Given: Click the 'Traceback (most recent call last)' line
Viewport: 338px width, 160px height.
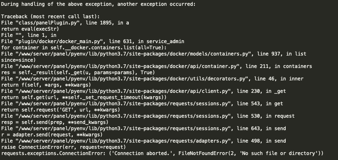Looking at the screenshot, I should pos(50,17).
